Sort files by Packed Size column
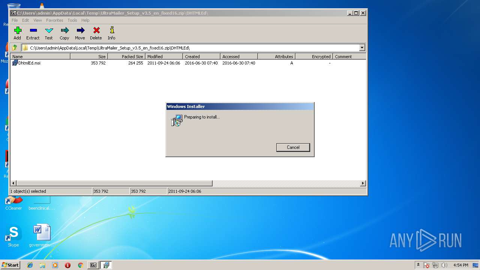The width and height of the screenshot is (480, 270). point(126,57)
